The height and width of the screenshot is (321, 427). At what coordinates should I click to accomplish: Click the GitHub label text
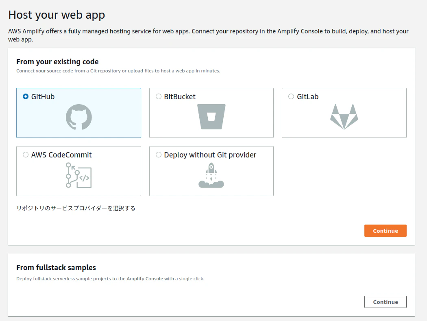[x=43, y=97]
